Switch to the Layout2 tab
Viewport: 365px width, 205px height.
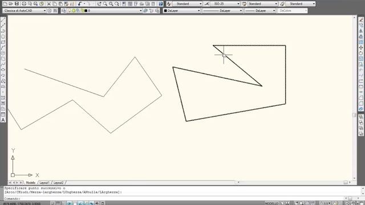pyautogui.click(x=58, y=183)
